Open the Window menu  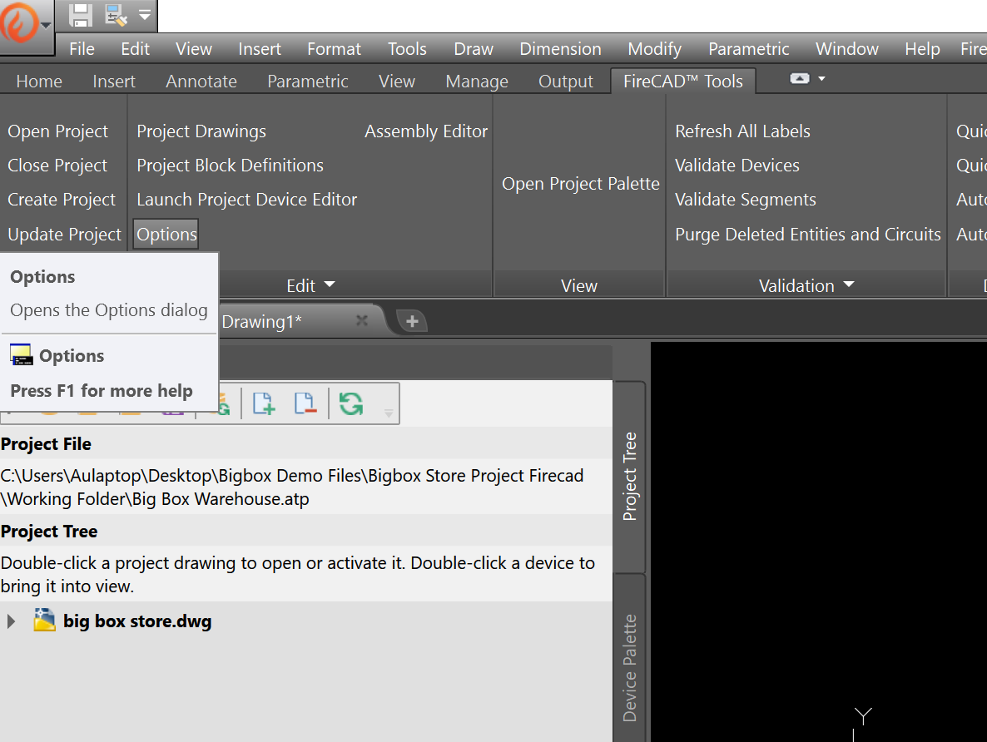tap(846, 48)
